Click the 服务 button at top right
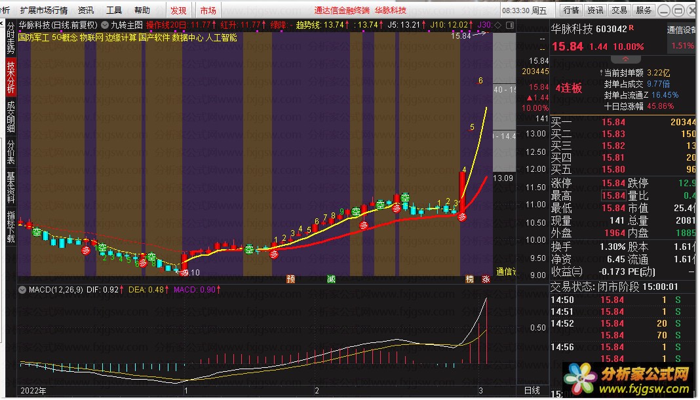Viewport: 700px width, 400px height. pos(643,10)
